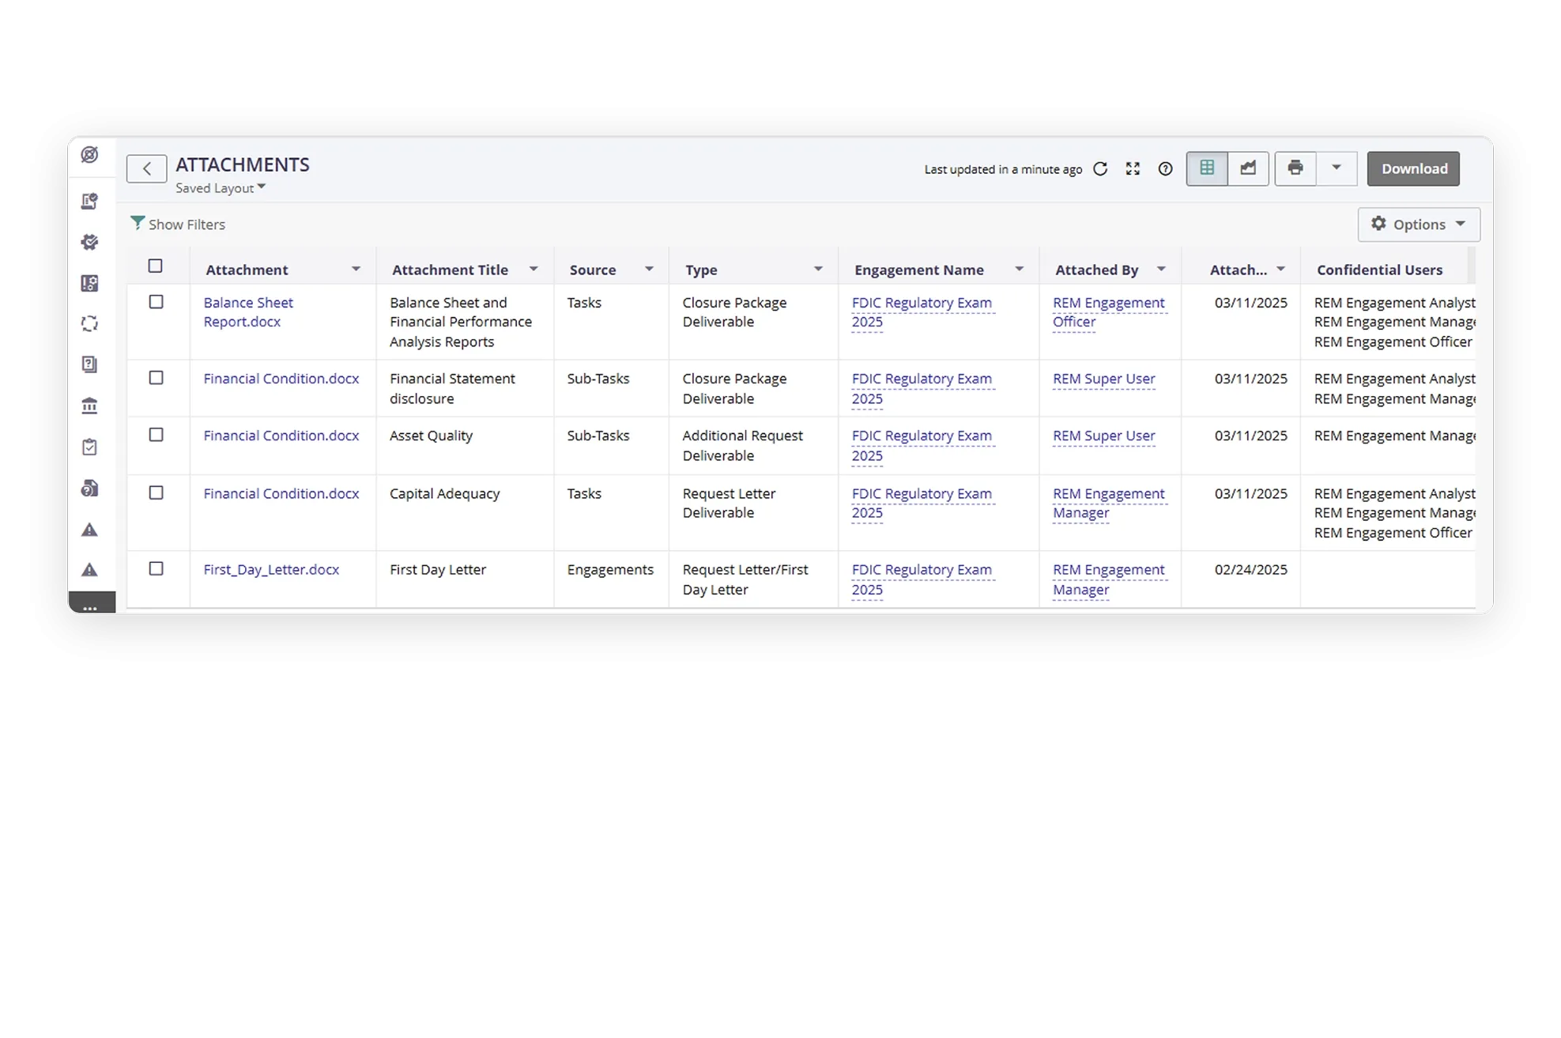Check the Balance Sheet Report.docx row checkbox
The height and width of the screenshot is (1038, 1561).
pyautogui.click(x=156, y=302)
